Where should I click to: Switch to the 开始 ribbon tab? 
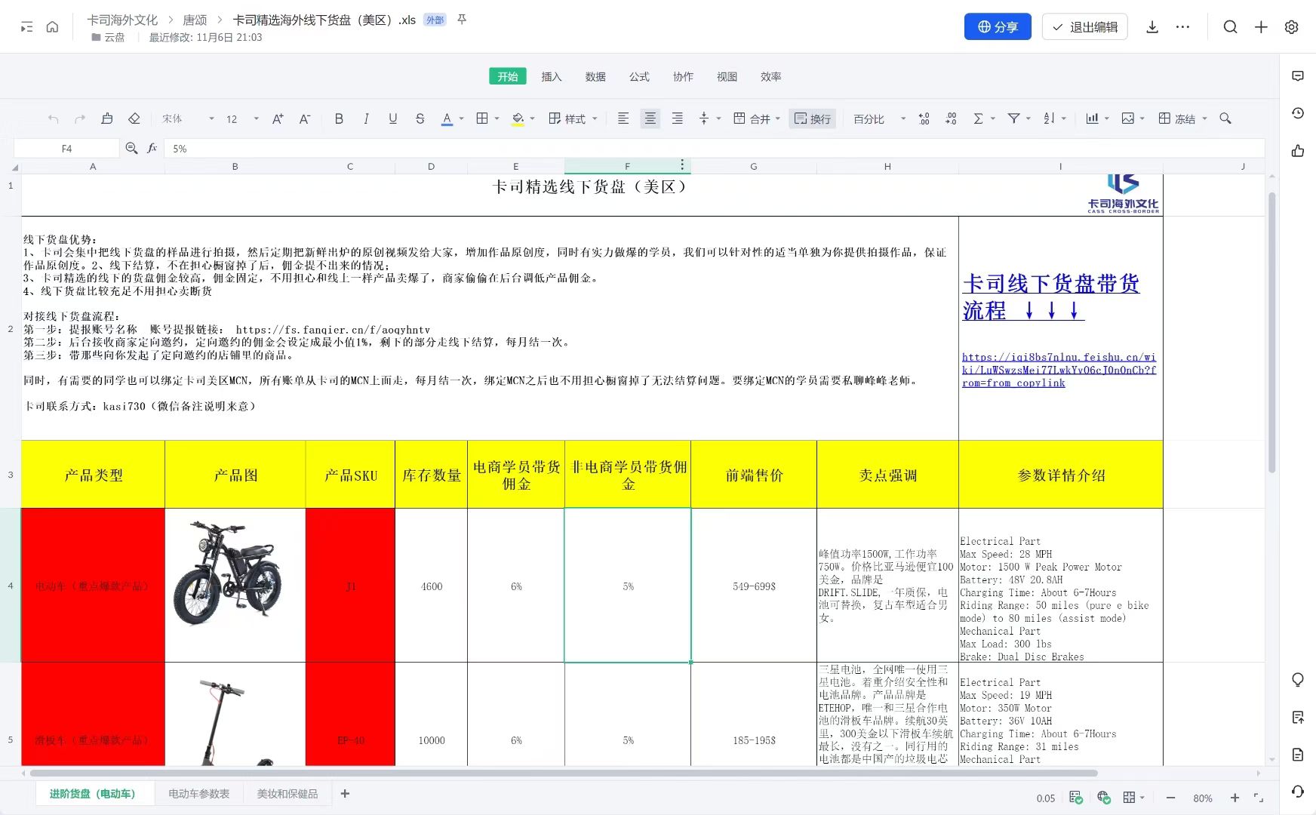coord(508,76)
